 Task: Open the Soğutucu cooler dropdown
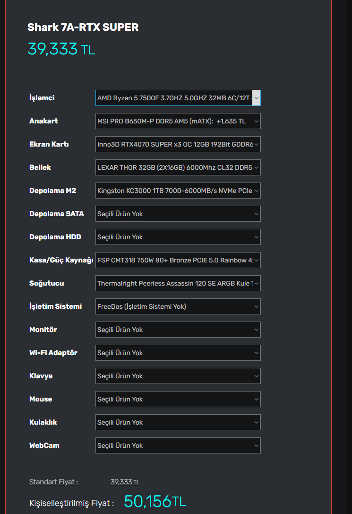pyautogui.click(x=178, y=283)
